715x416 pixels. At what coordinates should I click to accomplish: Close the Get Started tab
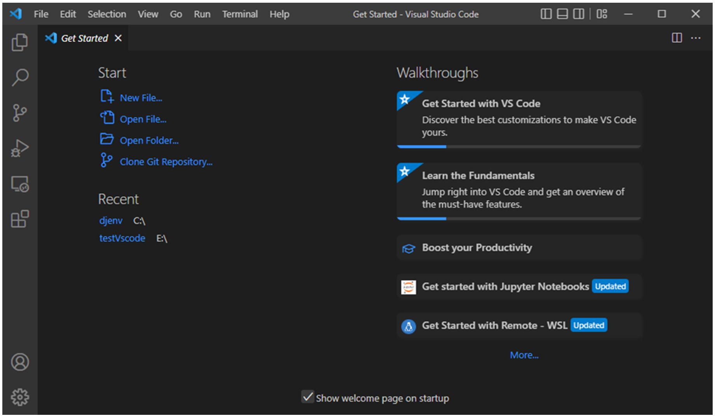118,38
